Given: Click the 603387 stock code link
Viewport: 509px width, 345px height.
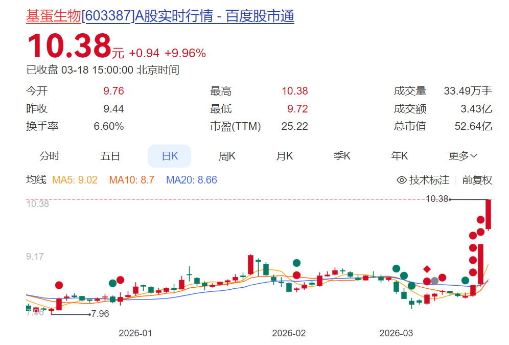Looking at the screenshot, I should click(106, 16).
